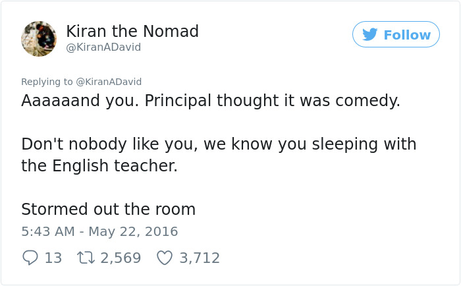Click the @KiranADavid handle under the name
Image resolution: width=461 pixels, height=286 pixels.
click(103, 47)
